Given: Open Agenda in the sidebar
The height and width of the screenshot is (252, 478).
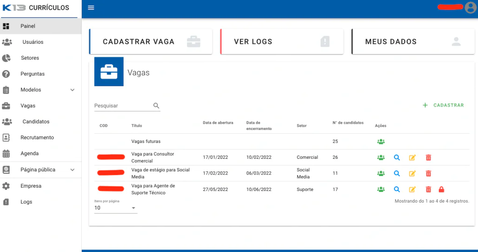Looking at the screenshot, I should click(x=41, y=153).
